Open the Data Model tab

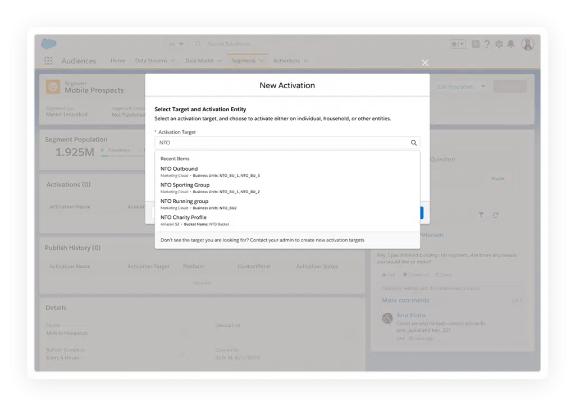(199, 61)
